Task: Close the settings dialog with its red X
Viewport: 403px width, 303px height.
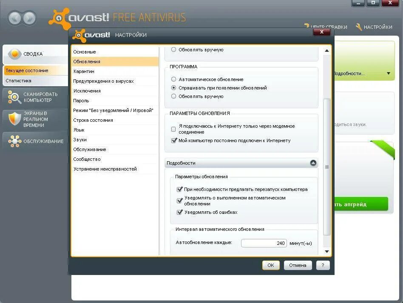Action: pos(321,32)
